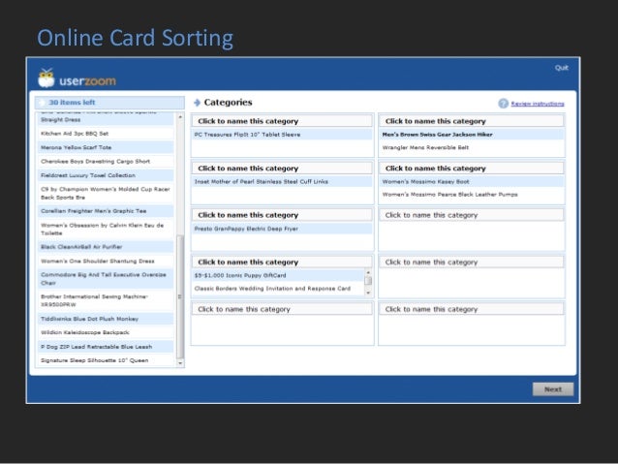Select Tiddliwinks Blue Dot Plush Monkey
The image size is (618, 464).
[106, 319]
